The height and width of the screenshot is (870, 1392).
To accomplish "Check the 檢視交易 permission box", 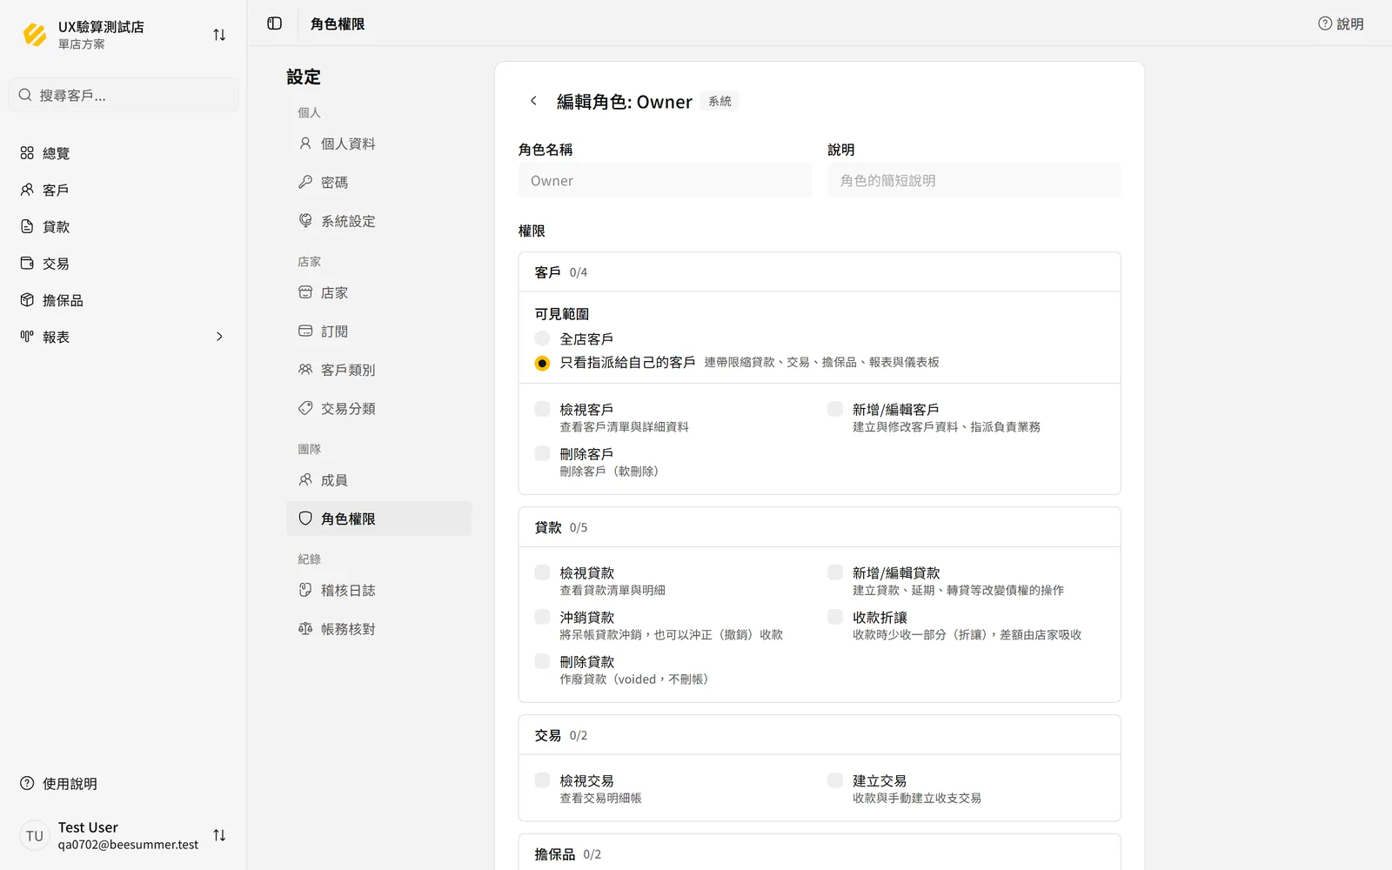I will pyautogui.click(x=542, y=780).
